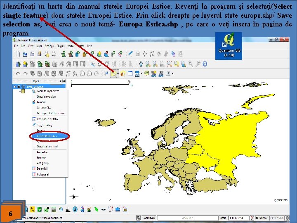Open the Plugins menu
Image resolution: width=297 pixels, height=223 pixels.
pyautogui.click(x=61, y=46)
